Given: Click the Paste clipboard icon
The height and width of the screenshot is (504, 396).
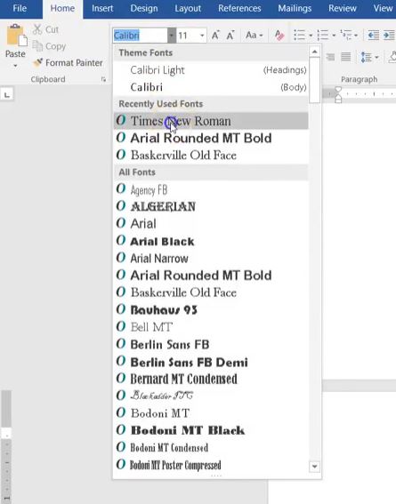Looking at the screenshot, I should [x=16, y=36].
